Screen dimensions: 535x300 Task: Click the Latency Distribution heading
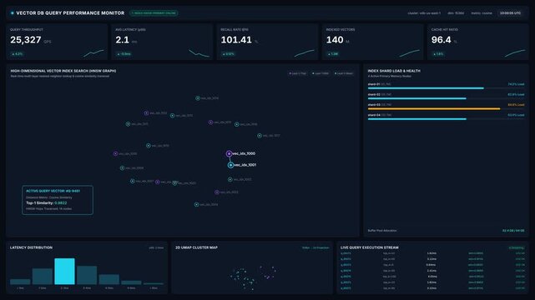(x=31, y=247)
